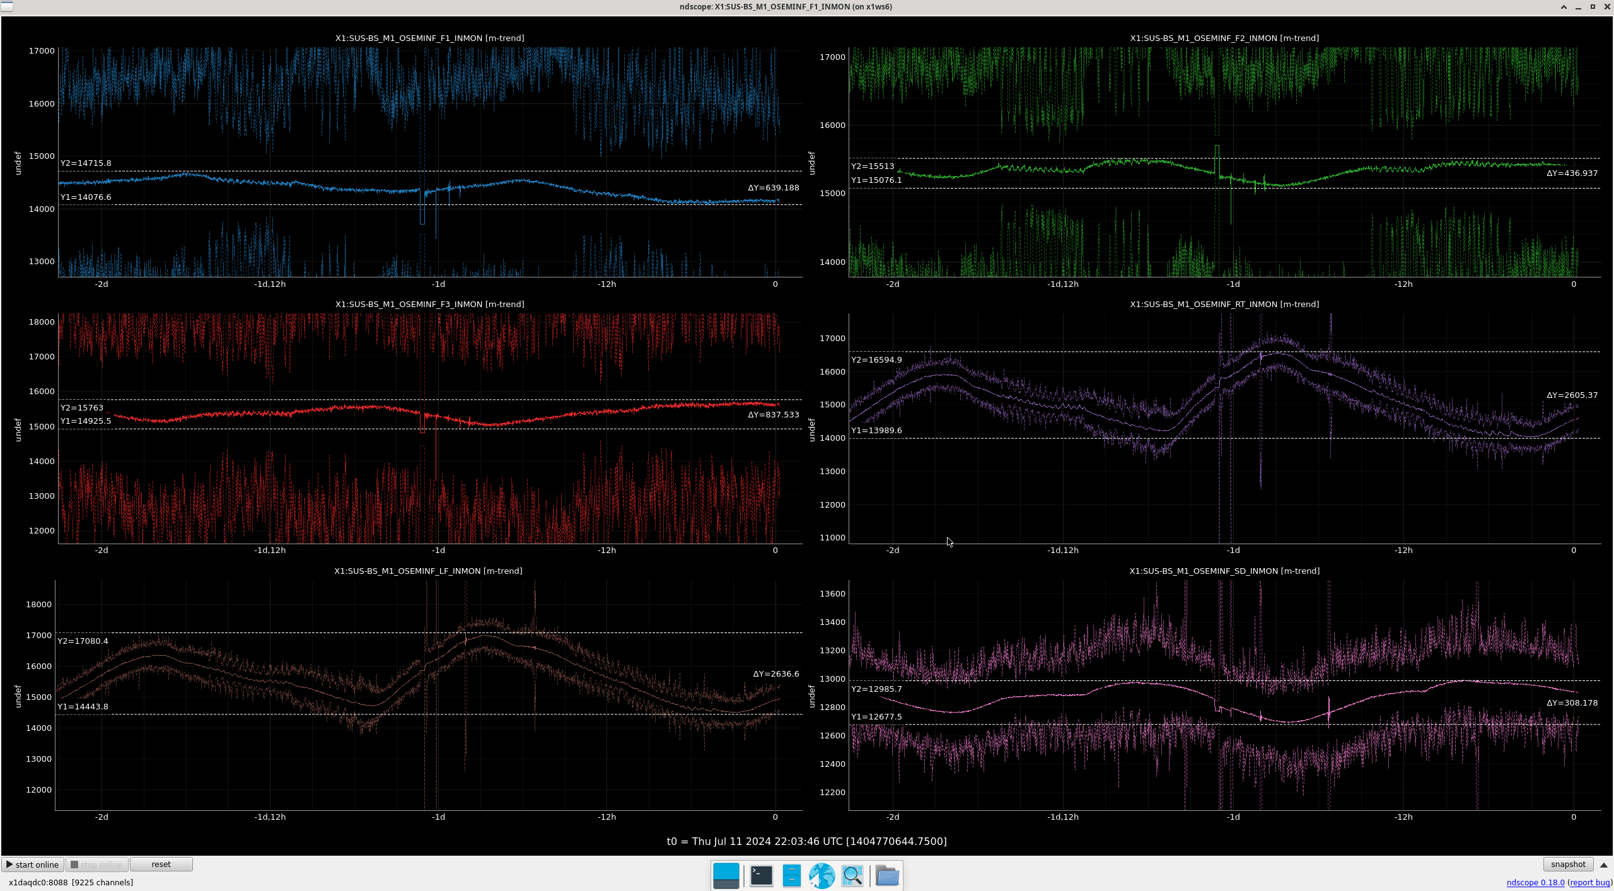The width and height of the screenshot is (1614, 891).
Task: Select the Y2=12985.7 cursor in SD plot
Action: click(x=876, y=689)
